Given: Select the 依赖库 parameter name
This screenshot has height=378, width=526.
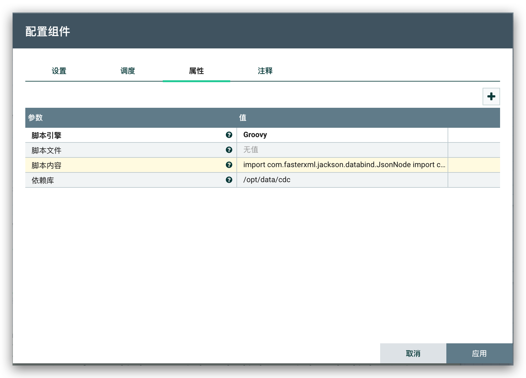Looking at the screenshot, I should [43, 180].
